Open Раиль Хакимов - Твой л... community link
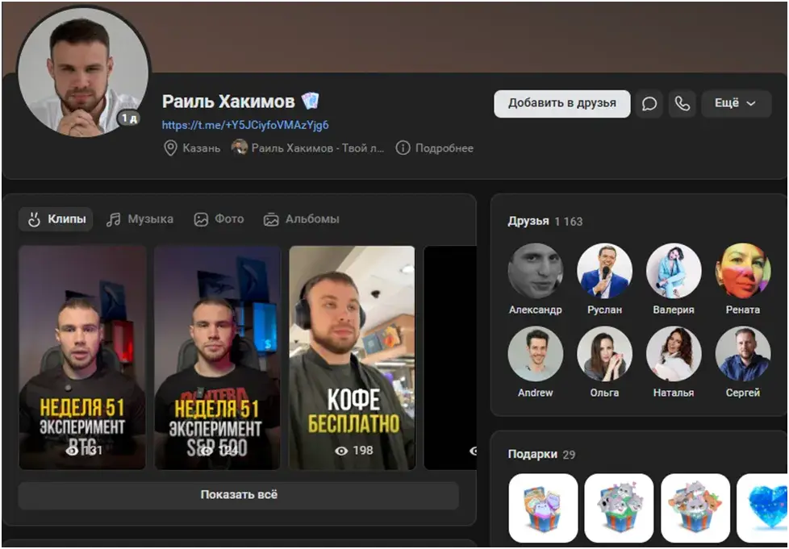789x549 pixels. tap(308, 148)
